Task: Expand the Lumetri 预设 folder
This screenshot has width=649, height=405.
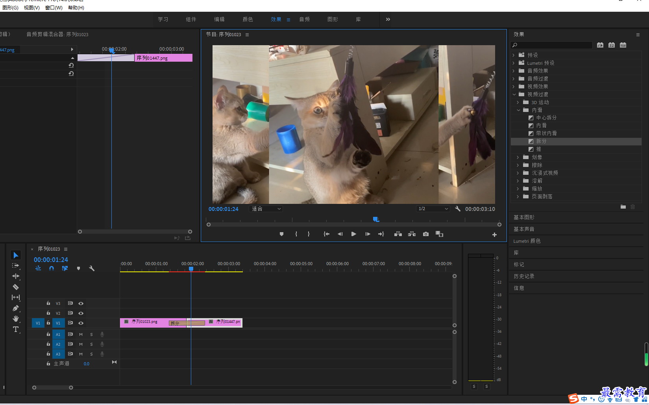Action: coord(514,63)
